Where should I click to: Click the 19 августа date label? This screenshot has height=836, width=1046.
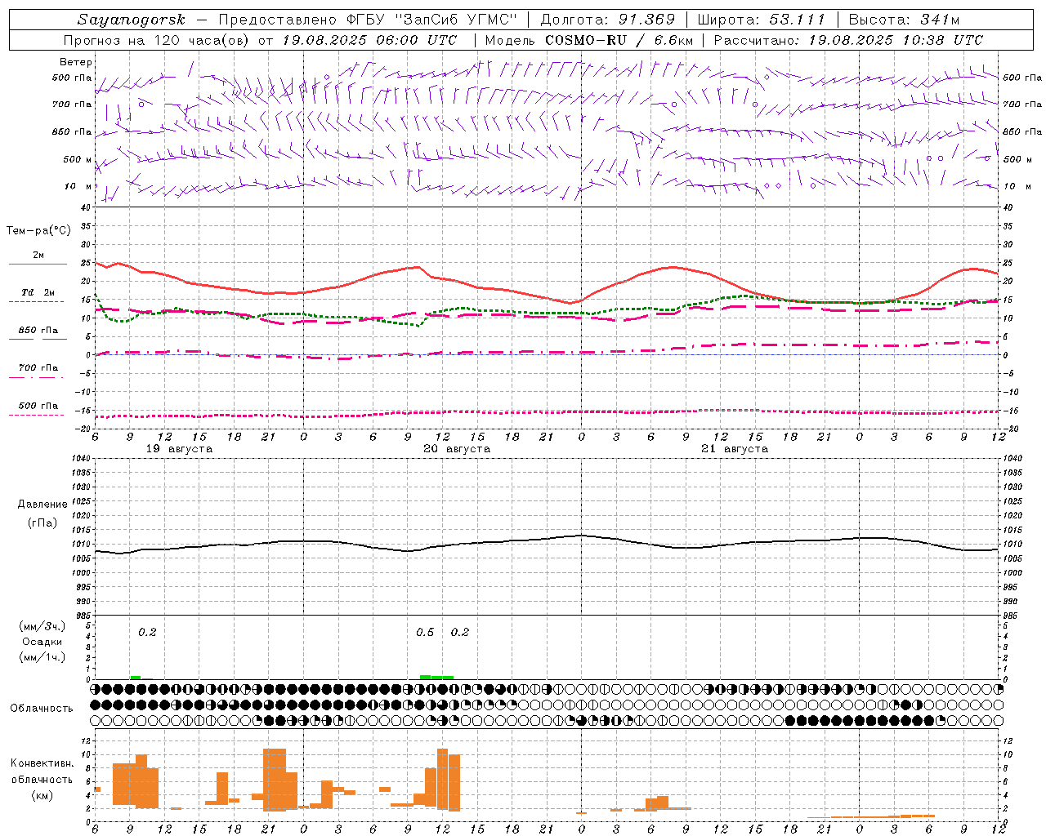click(179, 449)
